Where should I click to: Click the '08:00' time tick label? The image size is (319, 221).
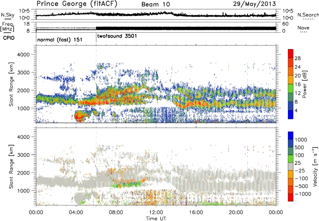(x=116, y=213)
